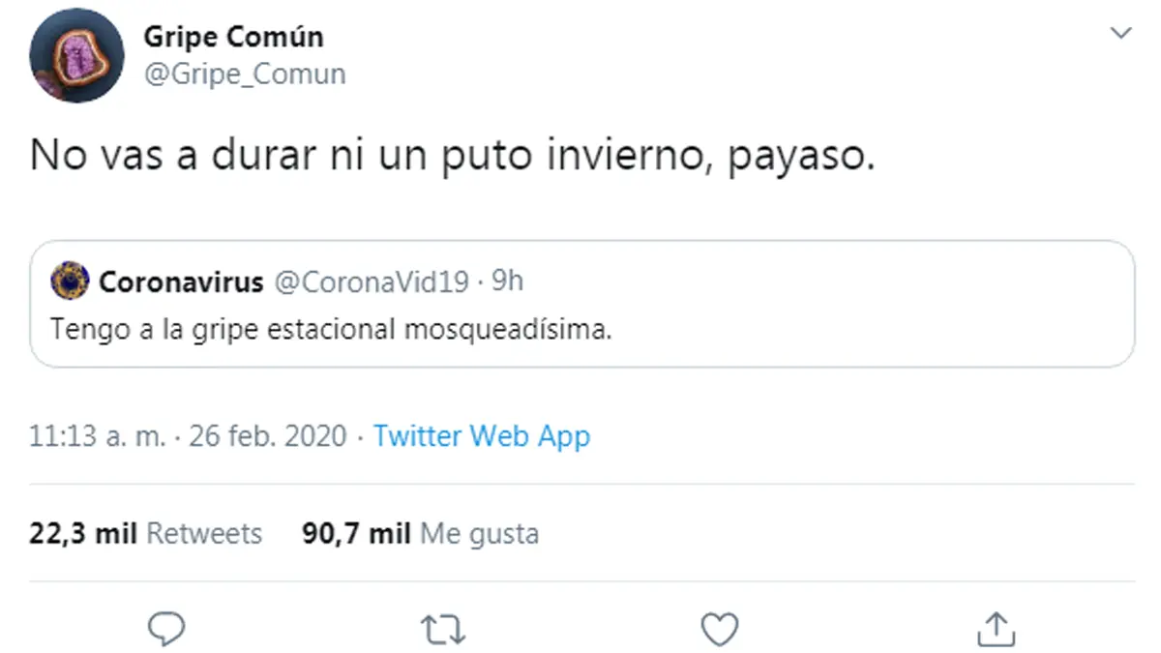
Task: Click the @Gripe_Comun handle
Action: (x=244, y=74)
